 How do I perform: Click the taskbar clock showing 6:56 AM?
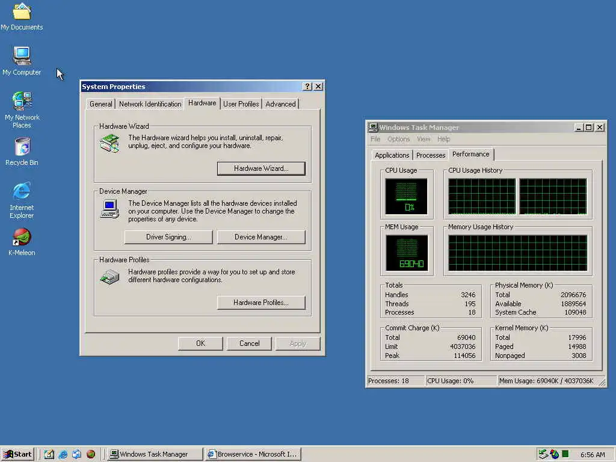593,455
